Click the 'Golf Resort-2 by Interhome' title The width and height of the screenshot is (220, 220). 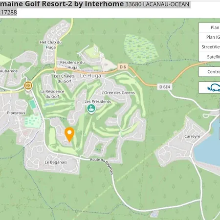click(x=74, y=4)
